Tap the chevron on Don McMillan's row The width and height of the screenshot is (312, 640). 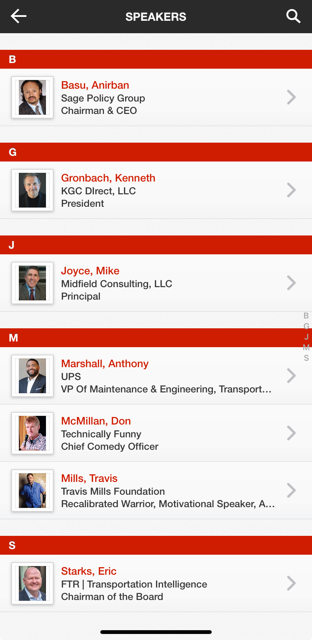(x=291, y=433)
